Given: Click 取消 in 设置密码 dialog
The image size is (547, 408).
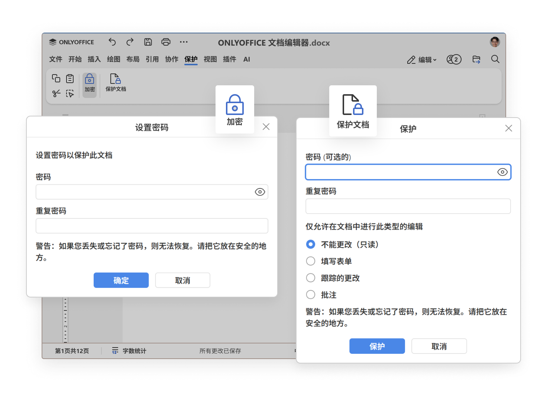Looking at the screenshot, I should pyautogui.click(x=183, y=280).
